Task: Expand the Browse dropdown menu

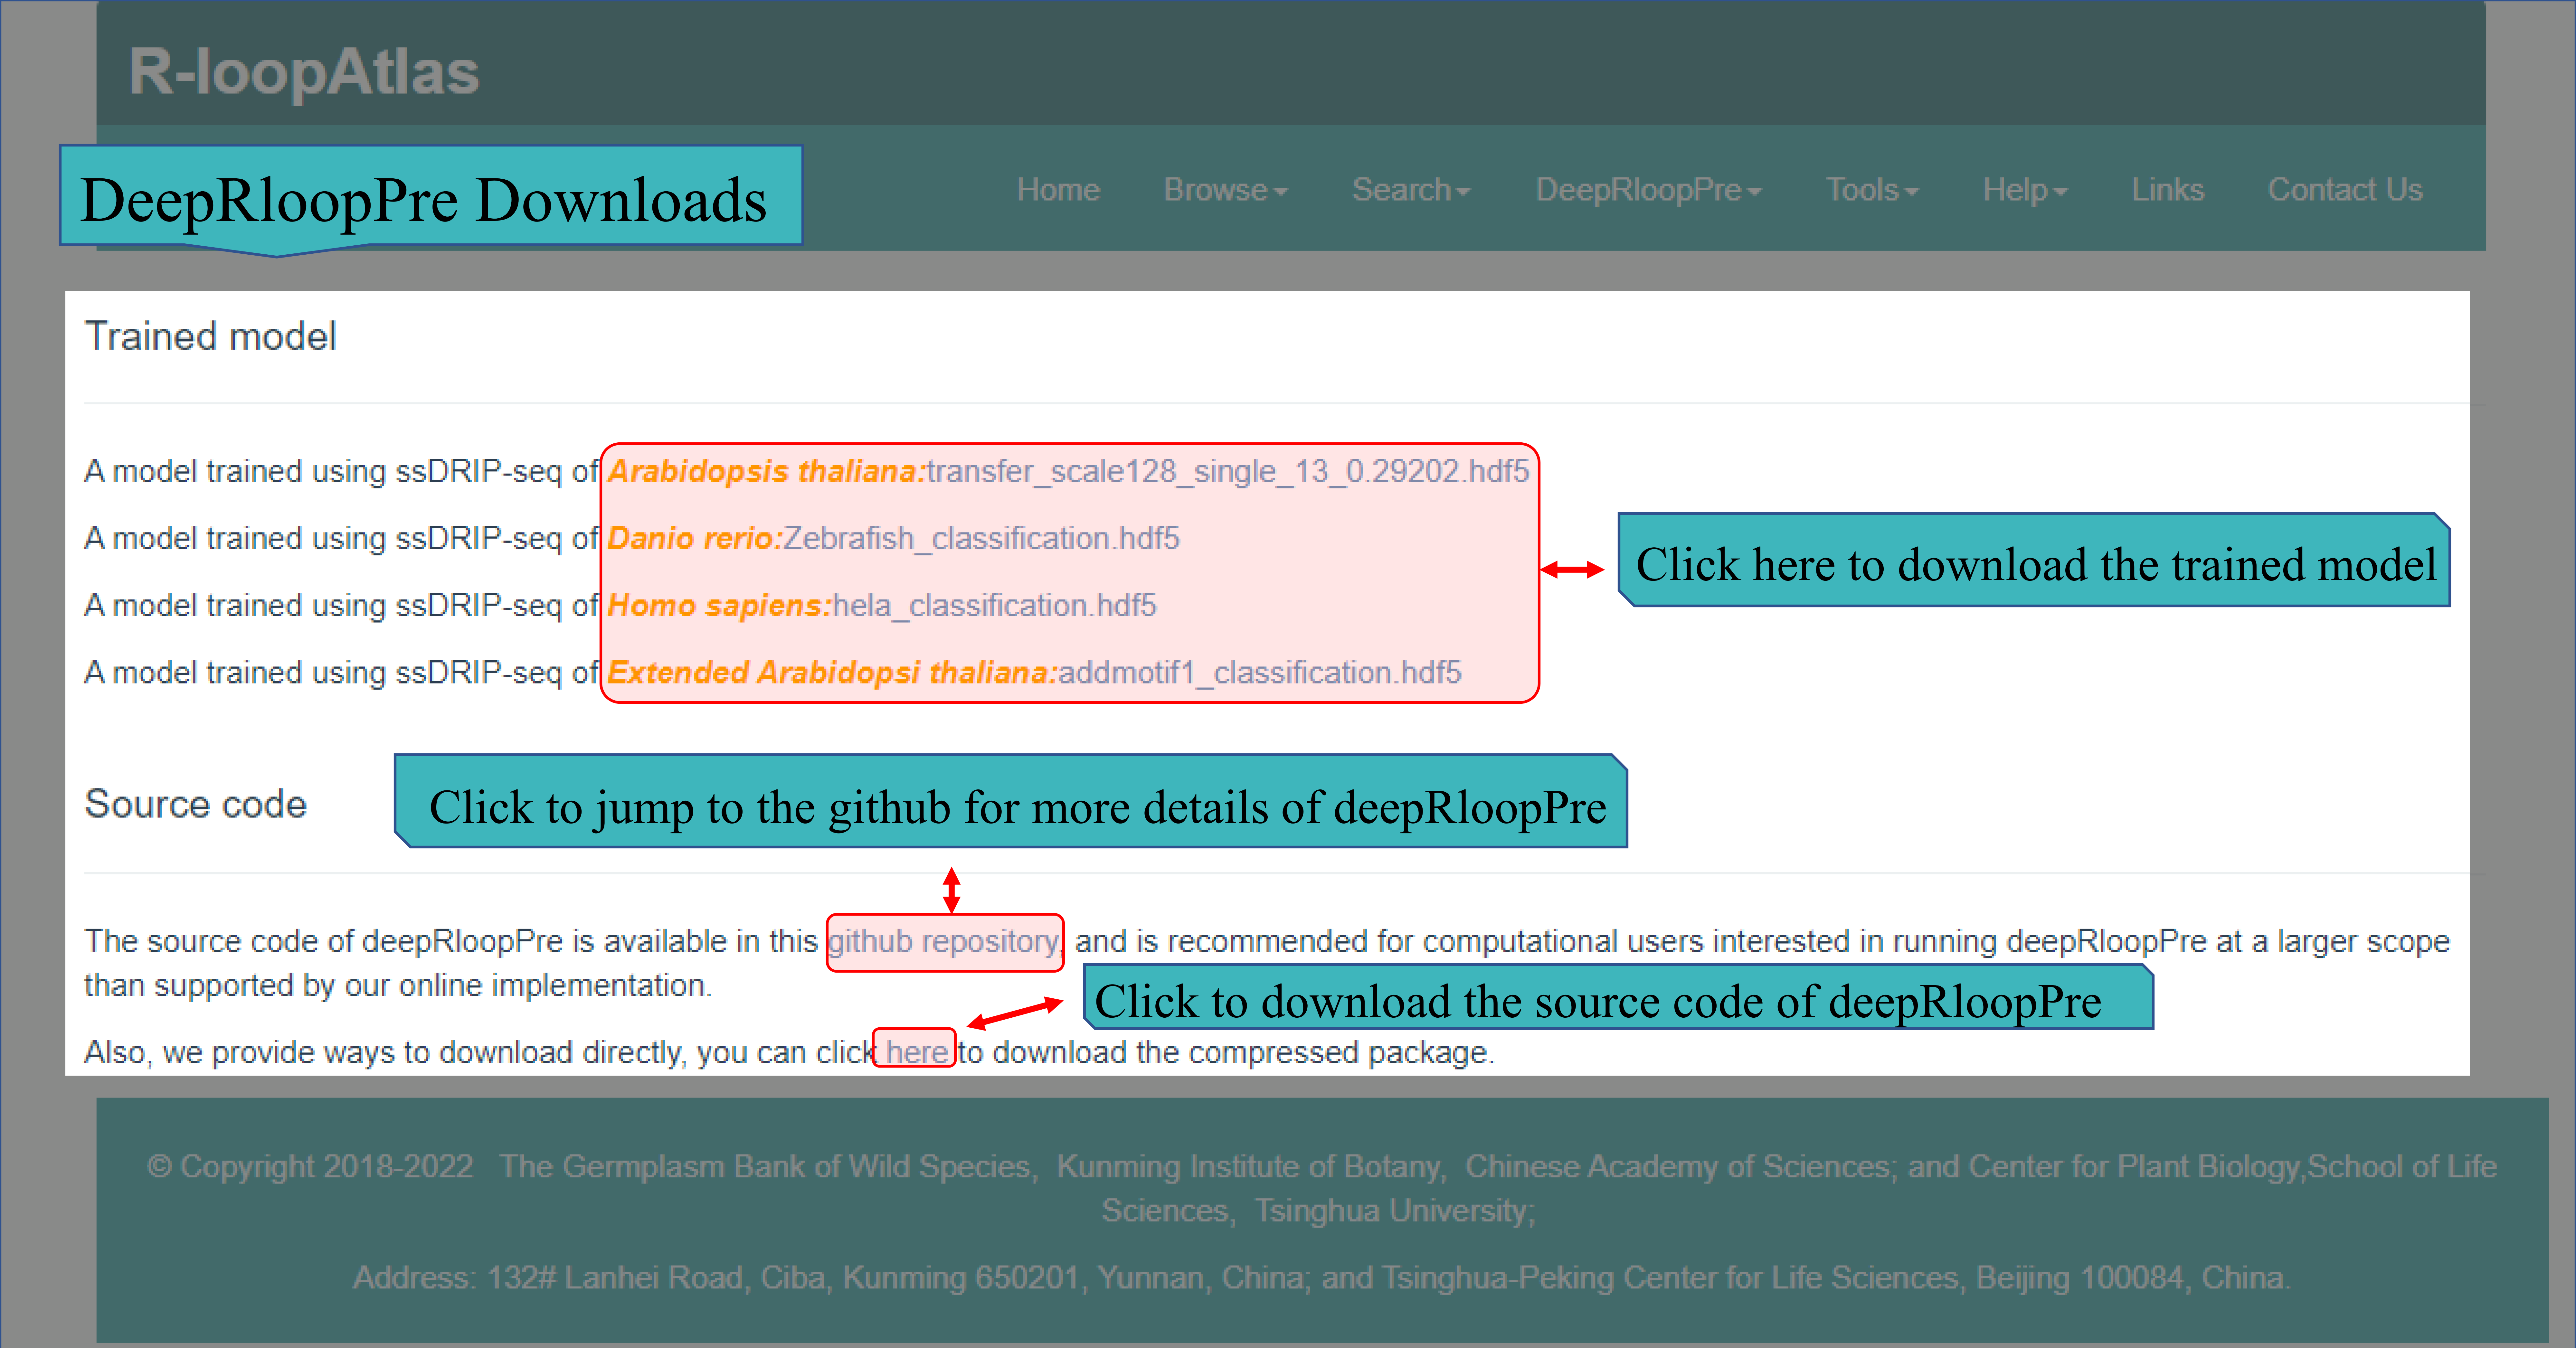Action: click(1225, 190)
